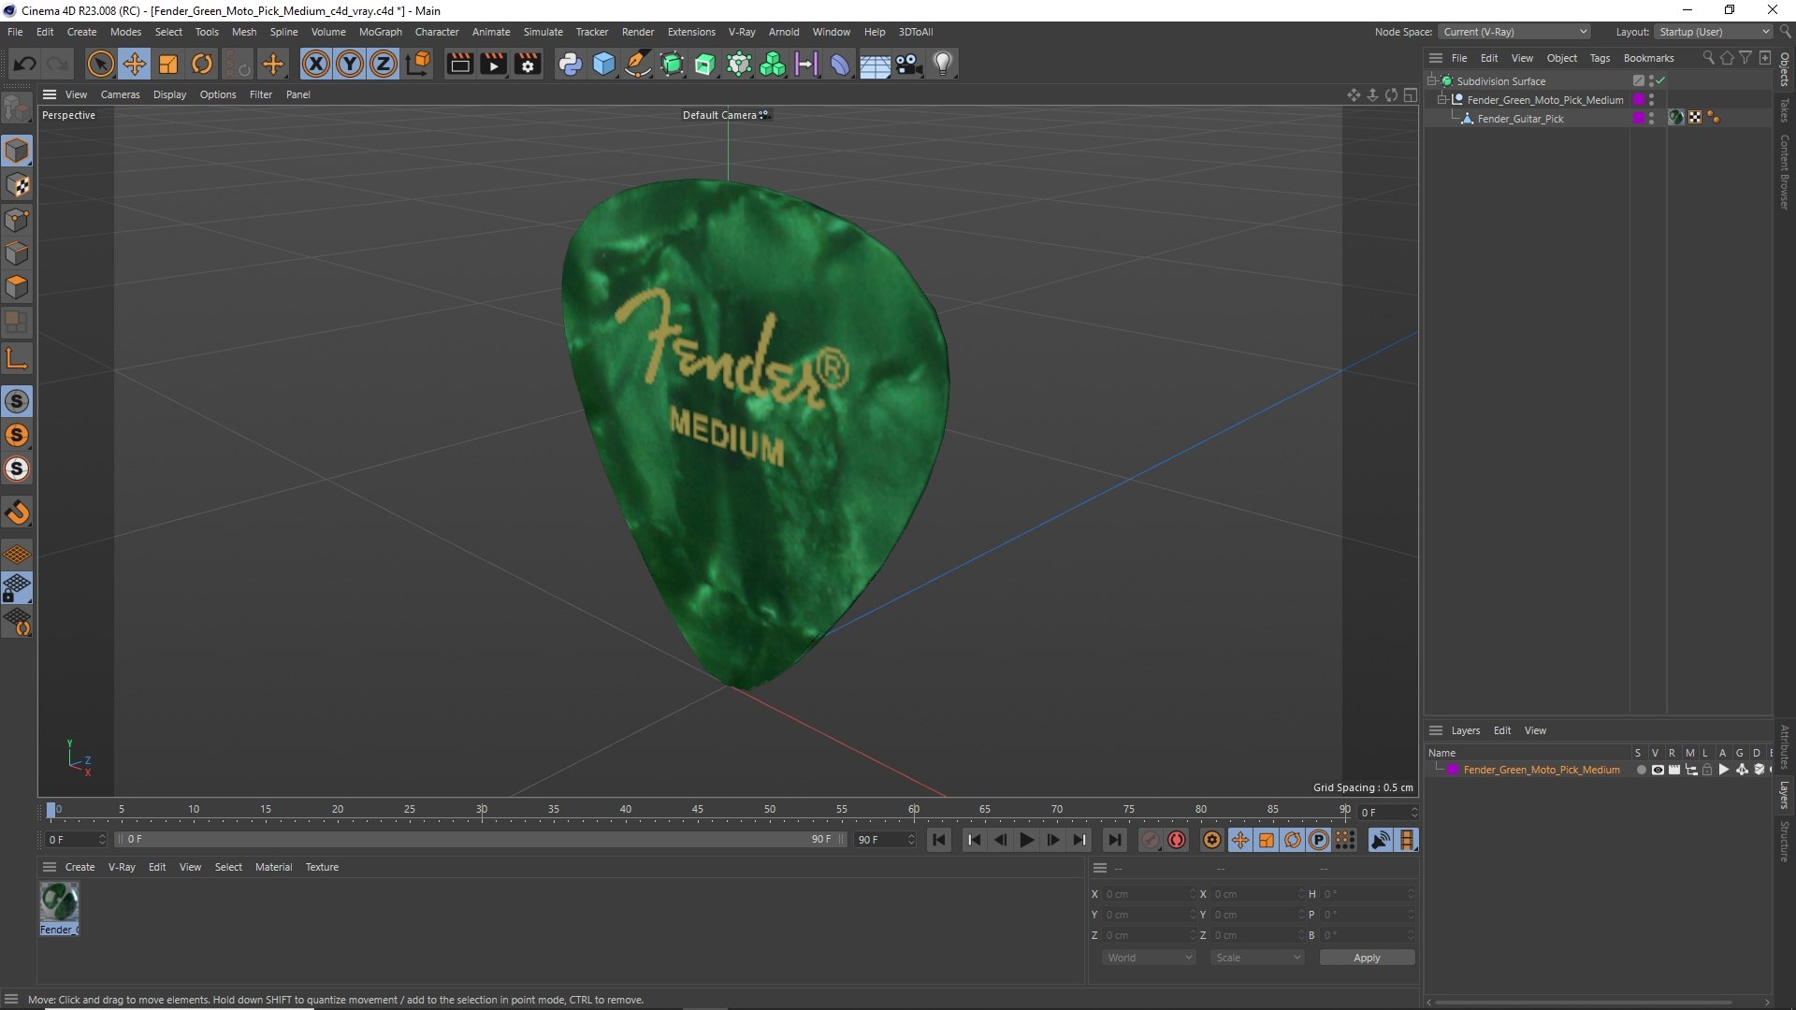Open the Python script icon

pos(570,64)
